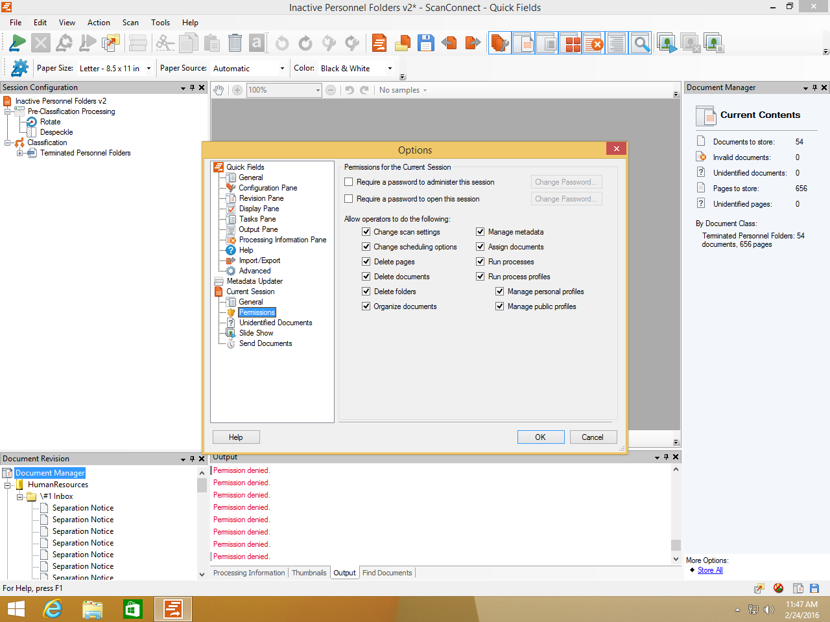This screenshot has height=622, width=830.
Task: Collapse the HumanResources tree node
Action: coord(8,485)
